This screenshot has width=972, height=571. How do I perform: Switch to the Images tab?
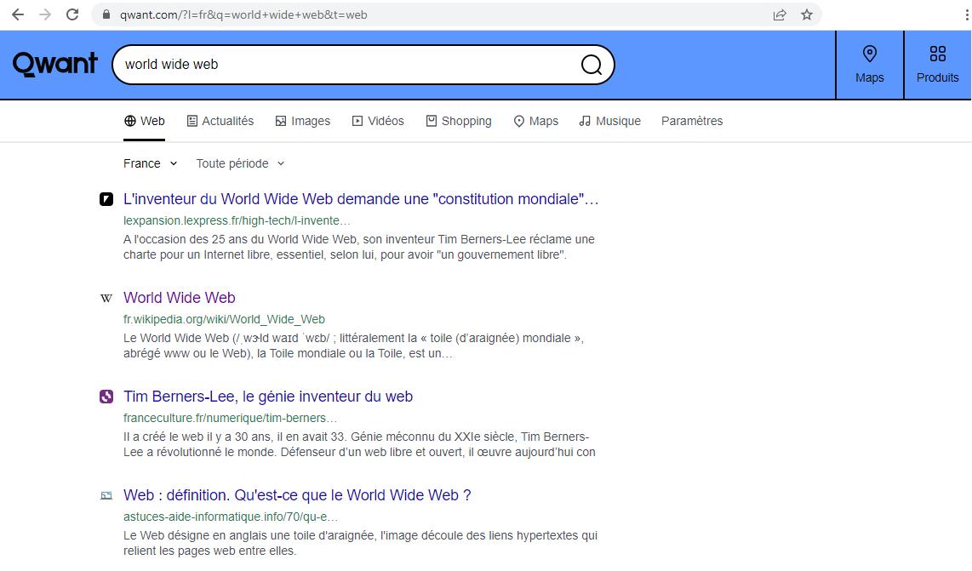coord(302,121)
